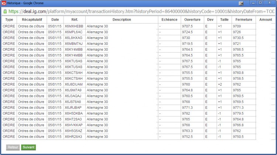Click opening price 9730

[186, 38]
